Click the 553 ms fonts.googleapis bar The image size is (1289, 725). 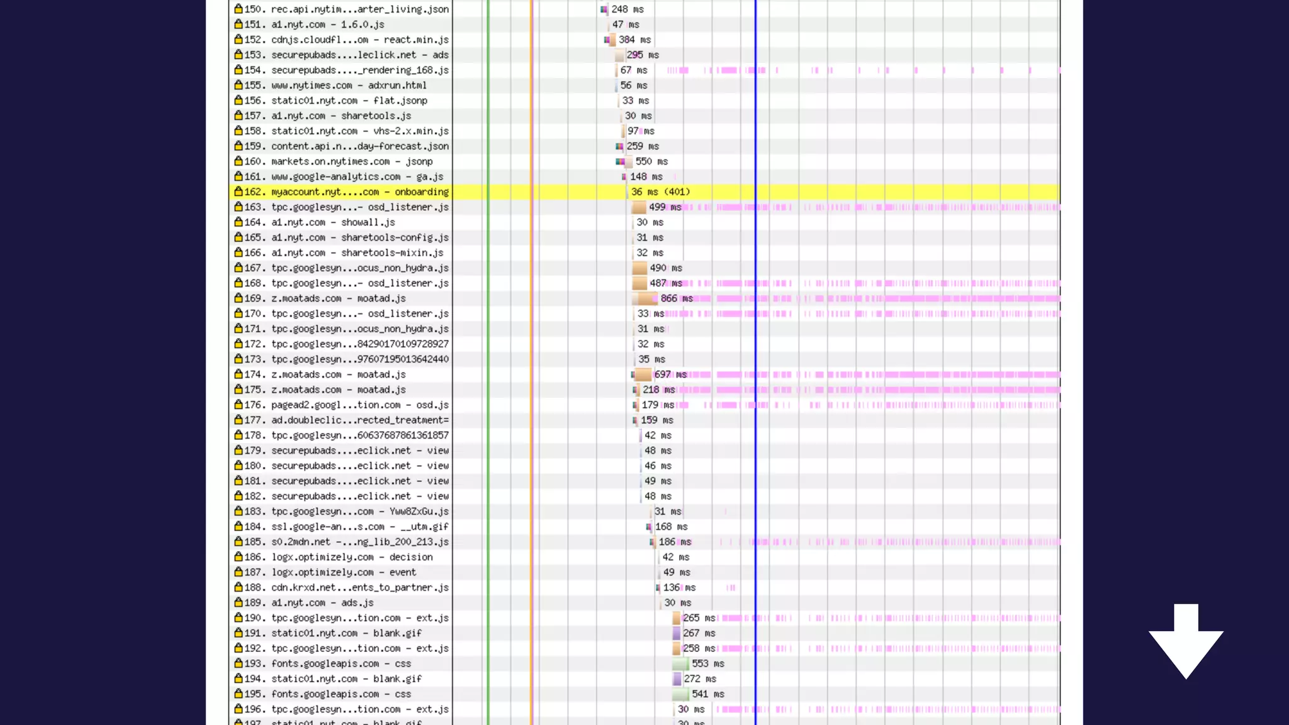click(x=680, y=663)
